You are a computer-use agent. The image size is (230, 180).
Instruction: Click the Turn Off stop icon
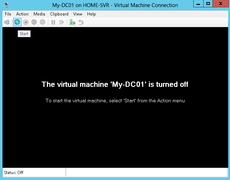coord(26,22)
